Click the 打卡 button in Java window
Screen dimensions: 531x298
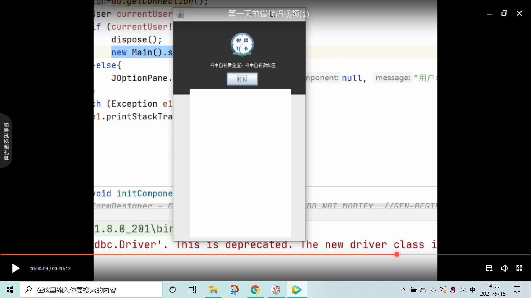pyautogui.click(x=242, y=79)
